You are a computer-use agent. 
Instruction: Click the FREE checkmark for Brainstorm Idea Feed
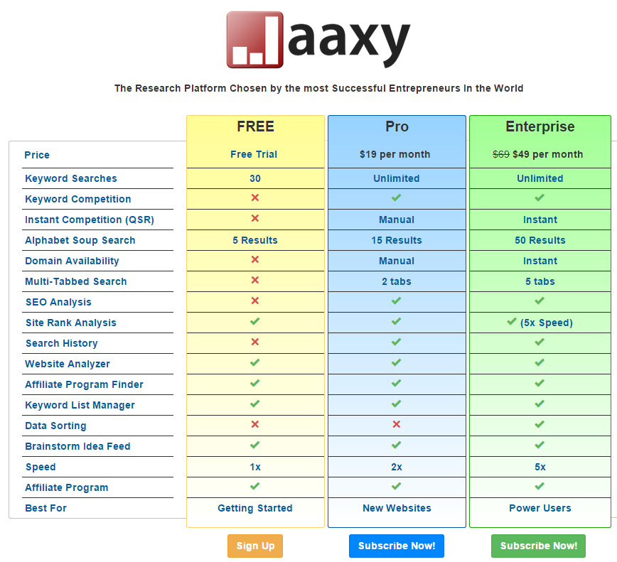(255, 445)
